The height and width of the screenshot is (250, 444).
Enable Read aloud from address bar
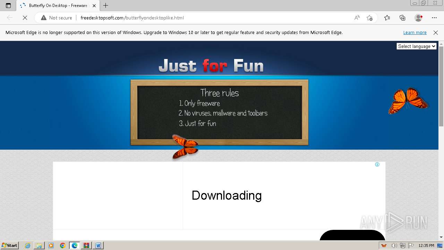[357, 18]
